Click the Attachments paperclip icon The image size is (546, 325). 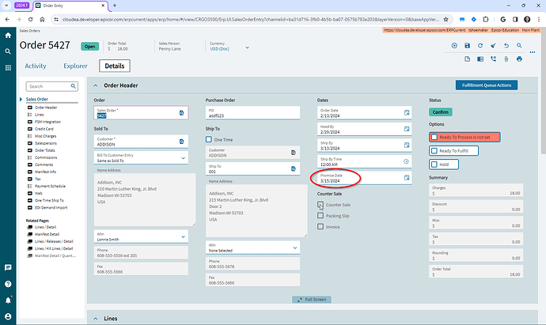(x=506, y=59)
